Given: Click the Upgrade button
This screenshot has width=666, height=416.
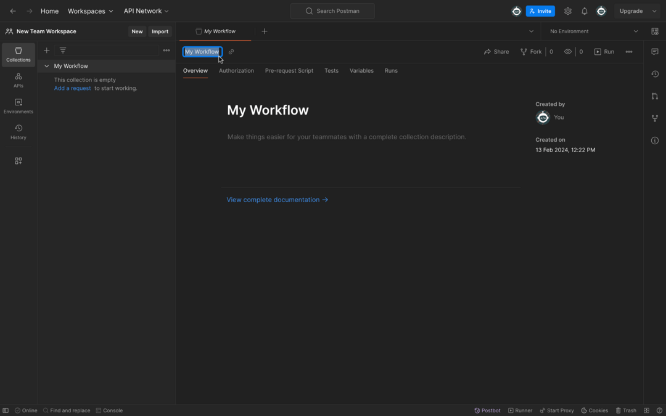Looking at the screenshot, I should click(x=631, y=11).
